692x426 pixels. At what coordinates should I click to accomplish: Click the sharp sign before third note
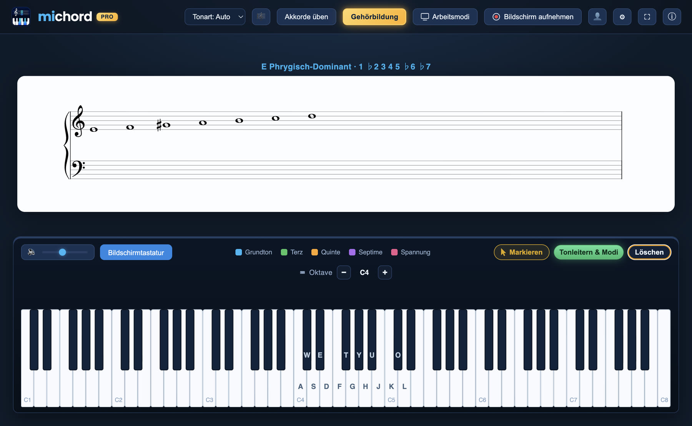(159, 125)
